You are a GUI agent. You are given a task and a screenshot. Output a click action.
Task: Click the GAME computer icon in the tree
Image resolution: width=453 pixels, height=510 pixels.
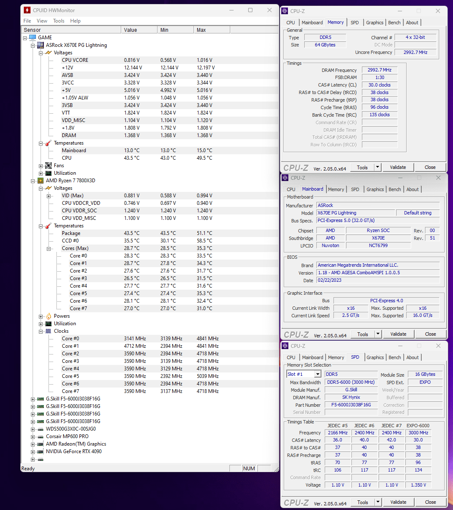[33, 38]
